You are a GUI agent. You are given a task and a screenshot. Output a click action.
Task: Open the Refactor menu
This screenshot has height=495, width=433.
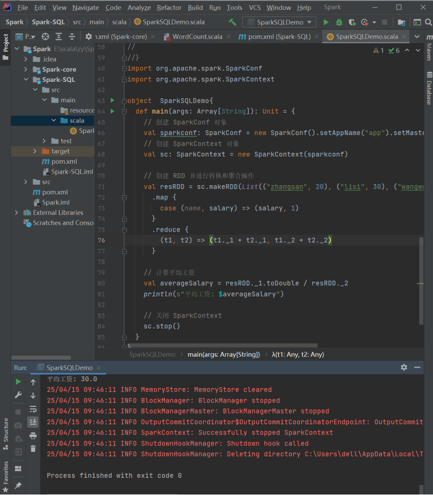169,8
